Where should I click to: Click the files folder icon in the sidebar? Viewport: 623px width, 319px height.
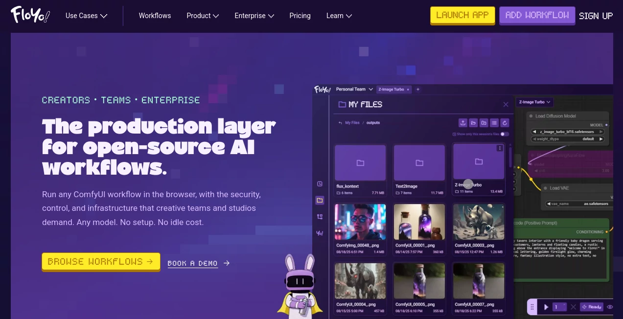coord(320,200)
